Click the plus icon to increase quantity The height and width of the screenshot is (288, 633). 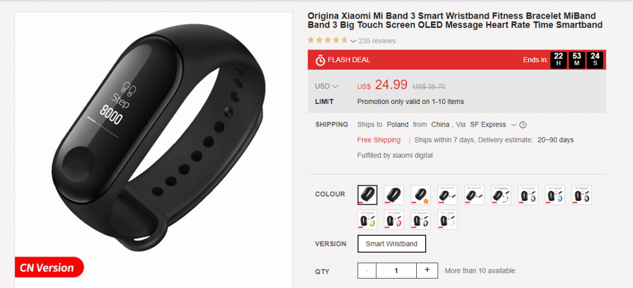click(427, 271)
